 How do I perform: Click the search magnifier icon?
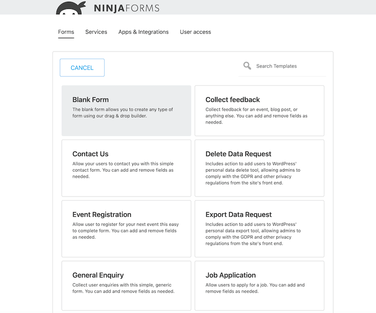click(x=247, y=65)
